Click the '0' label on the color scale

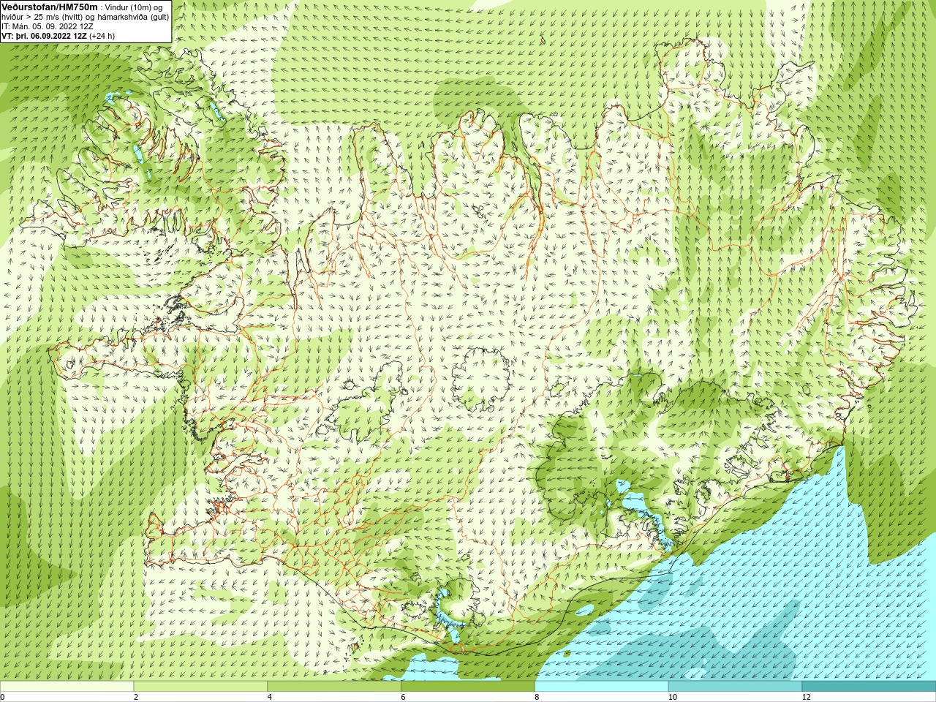pos(3,697)
